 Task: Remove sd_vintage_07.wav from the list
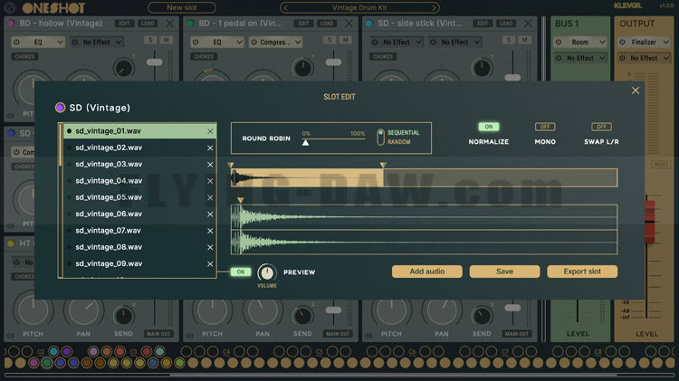210,231
